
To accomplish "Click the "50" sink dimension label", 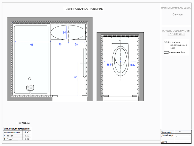I will coord(64,33).
